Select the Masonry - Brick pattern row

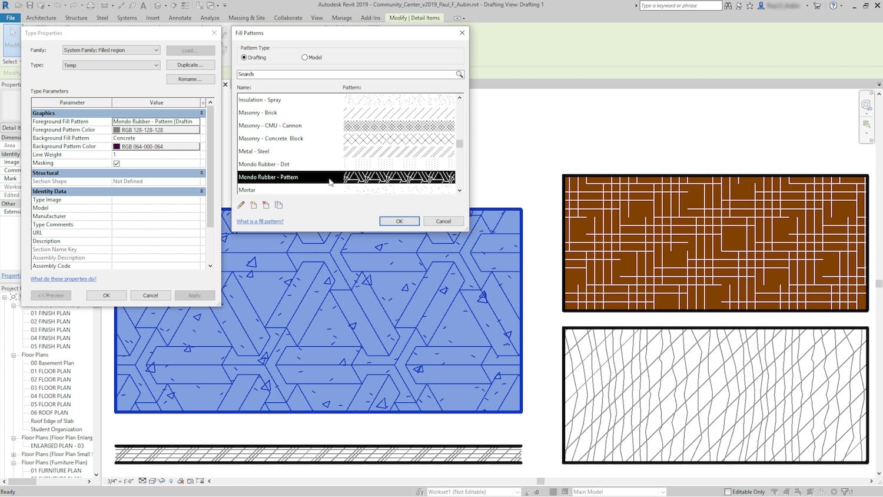pos(346,112)
